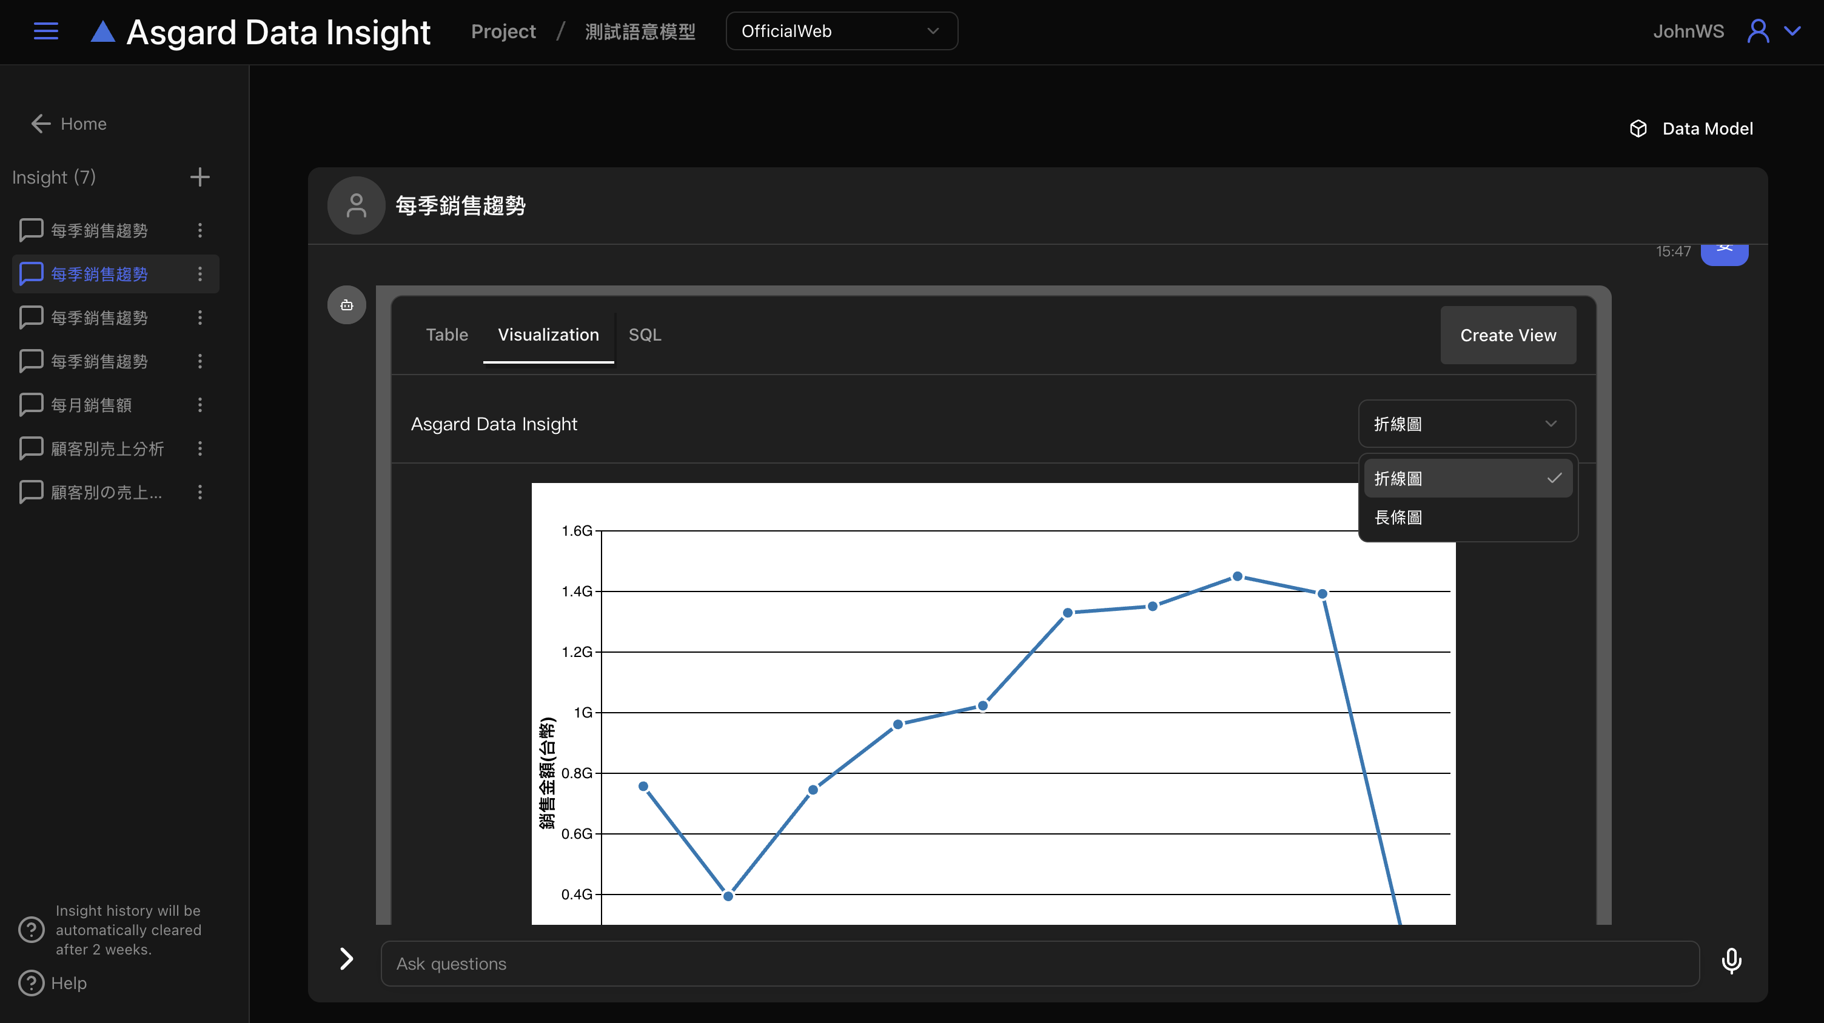
Task: Click the Create View button
Action: [x=1507, y=335]
